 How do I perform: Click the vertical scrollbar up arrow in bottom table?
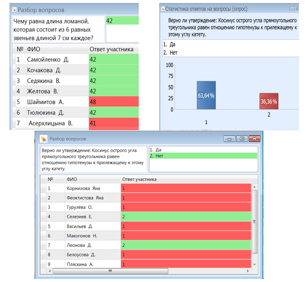pos(255,187)
